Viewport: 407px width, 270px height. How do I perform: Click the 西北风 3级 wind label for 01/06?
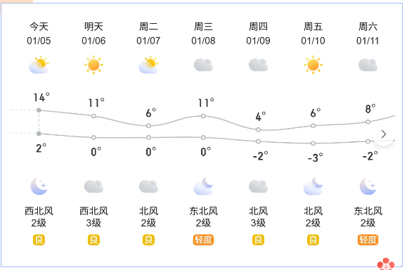(93, 217)
